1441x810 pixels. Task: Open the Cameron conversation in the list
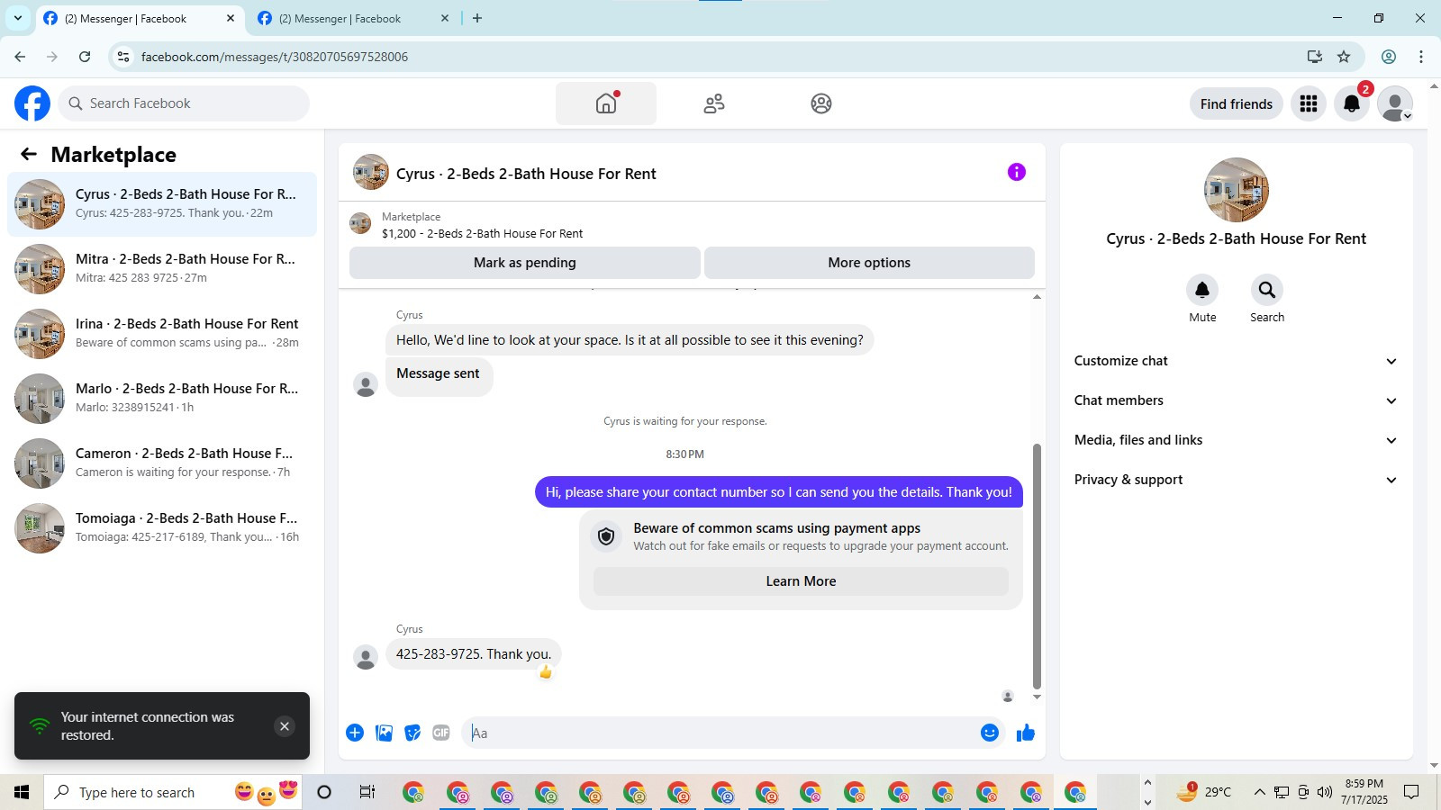pyautogui.click(x=162, y=463)
